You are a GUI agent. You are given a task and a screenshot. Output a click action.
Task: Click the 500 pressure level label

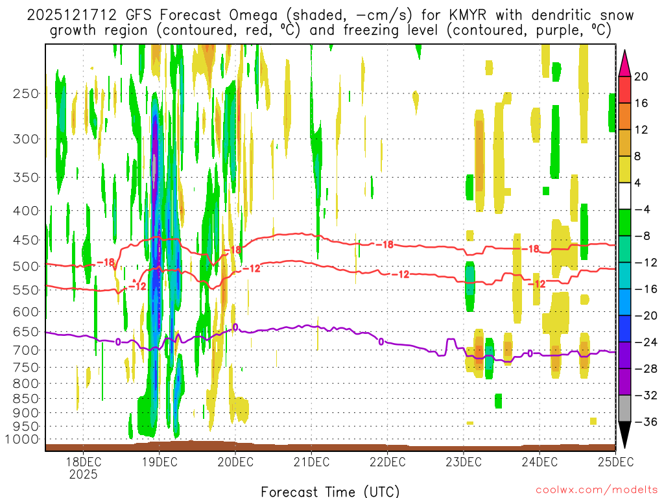coord(26,267)
